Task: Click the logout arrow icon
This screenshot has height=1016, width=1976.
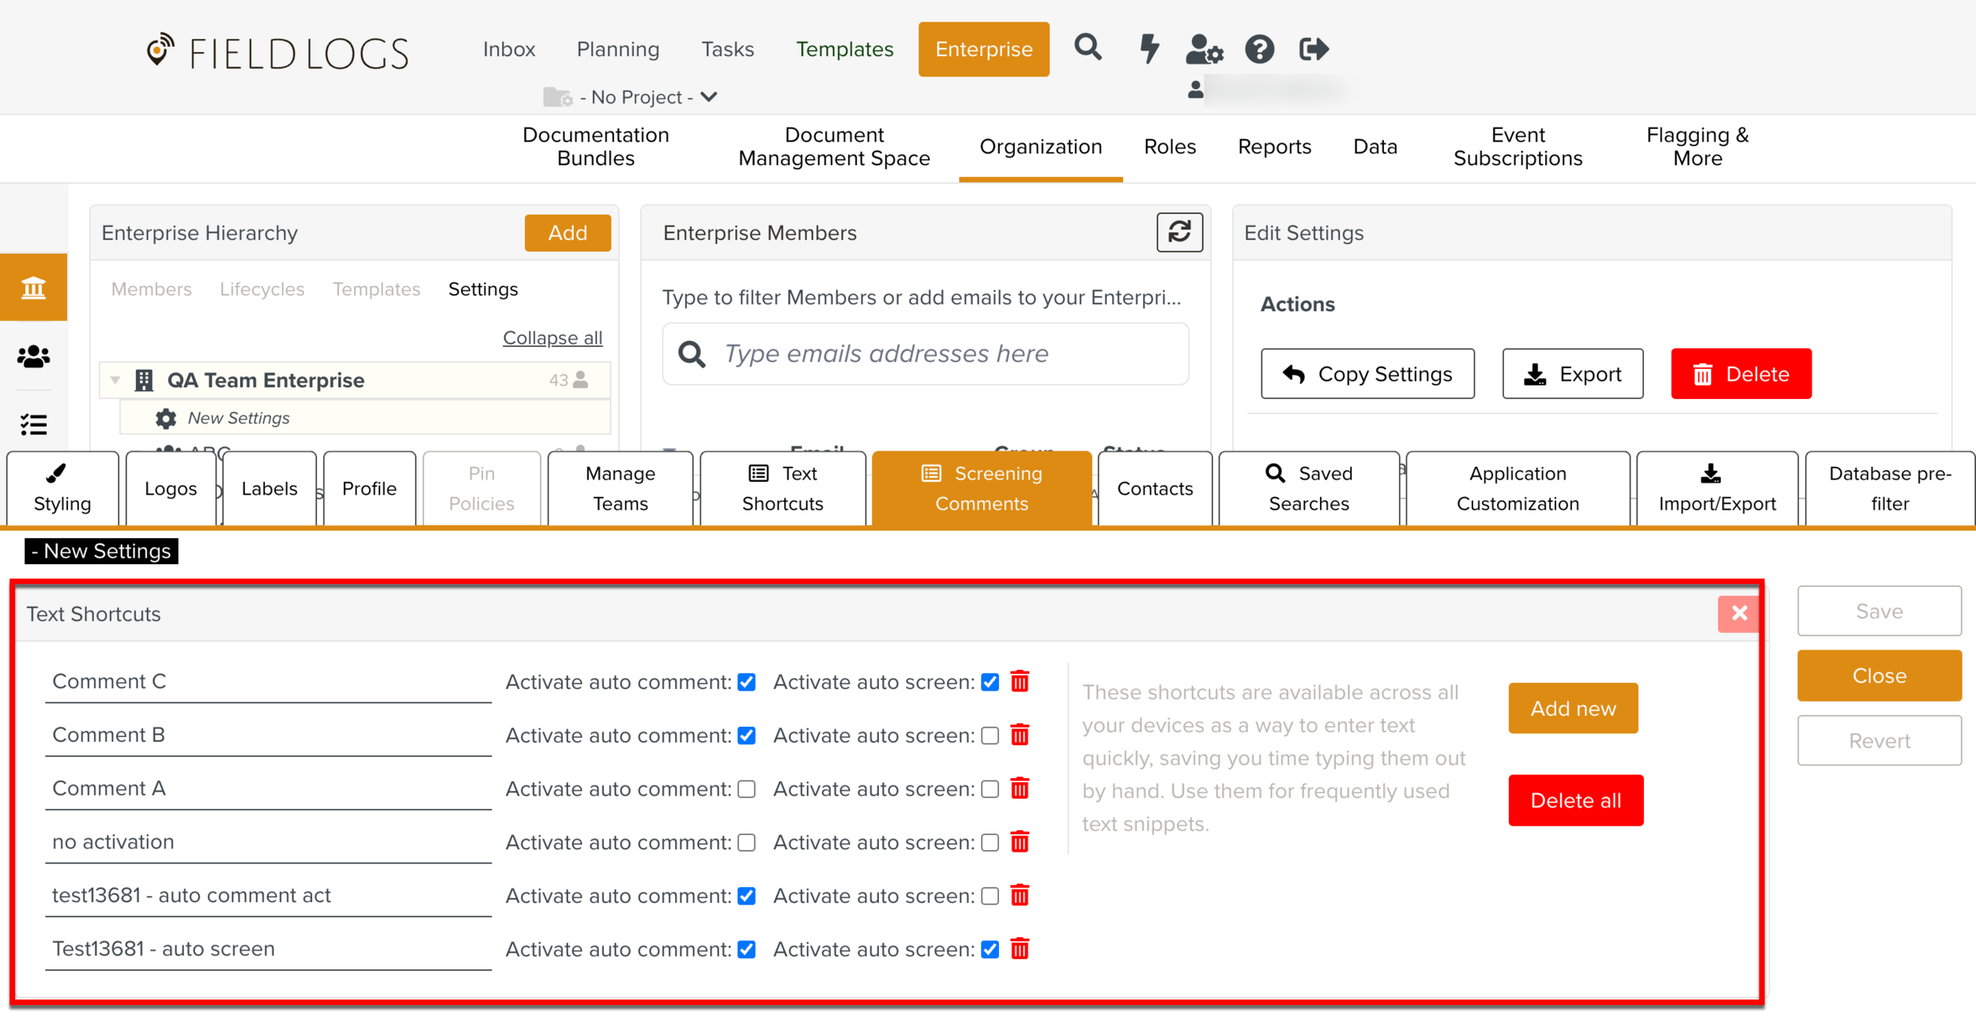Action: click(x=1314, y=49)
